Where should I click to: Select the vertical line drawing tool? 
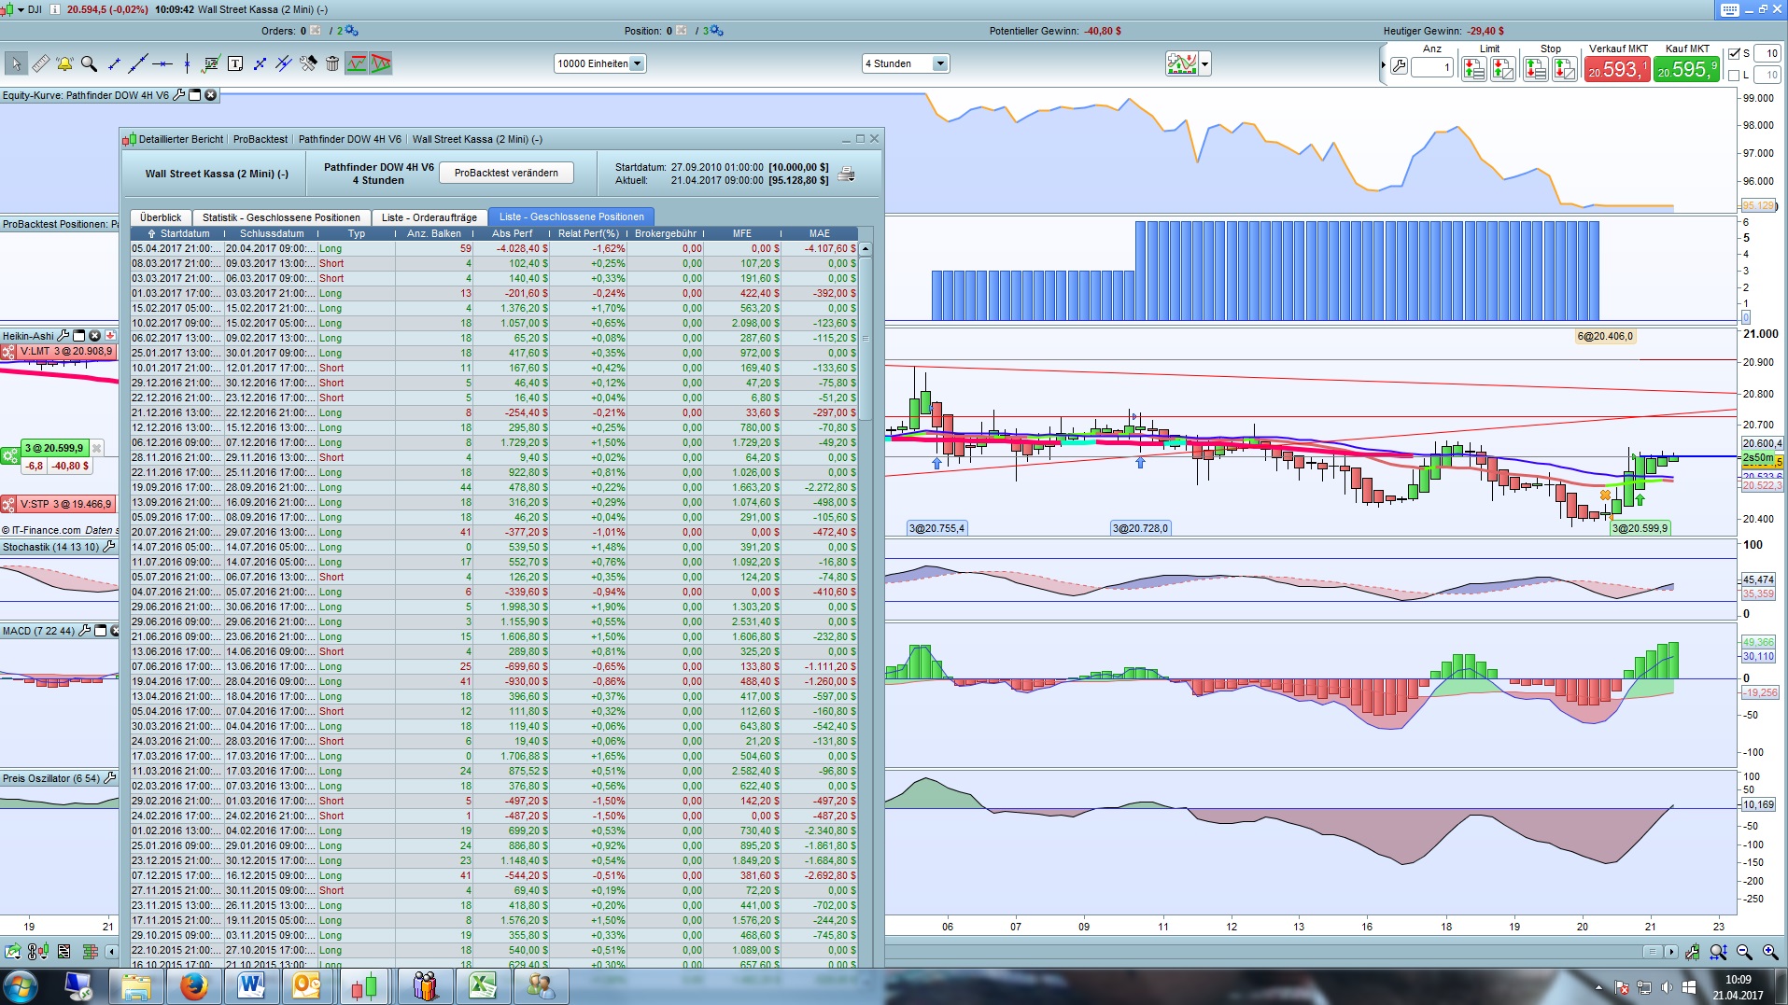point(187,63)
